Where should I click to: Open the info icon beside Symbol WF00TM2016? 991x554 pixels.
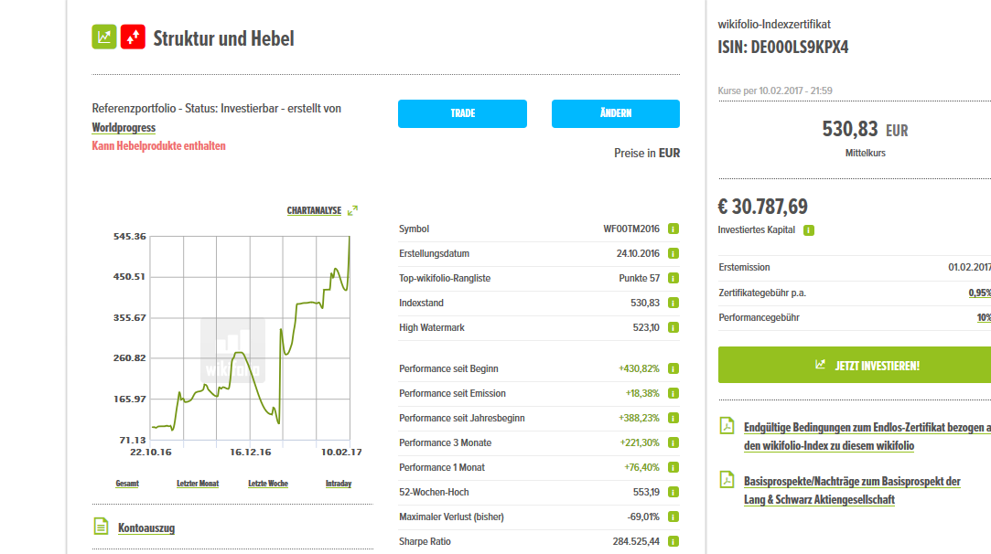(x=673, y=229)
